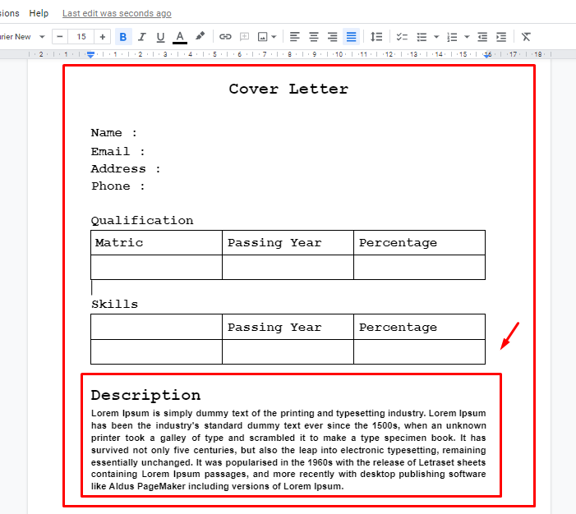Toggle italic formatting
The width and height of the screenshot is (576, 514).
tap(141, 37)
